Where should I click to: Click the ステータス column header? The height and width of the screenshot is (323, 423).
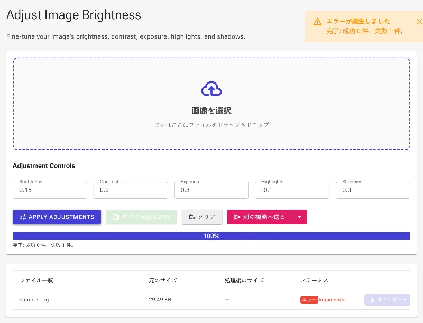tap(315, 280)
